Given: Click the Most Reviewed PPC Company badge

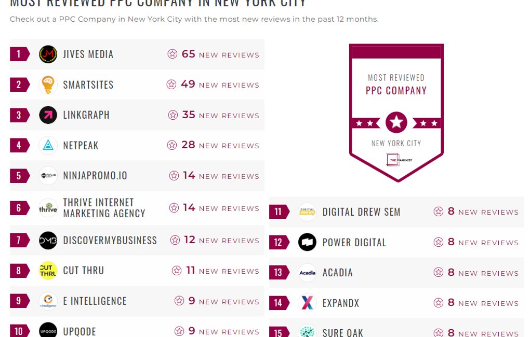Looking at the screenshot, I should click(x=396, y=113).
